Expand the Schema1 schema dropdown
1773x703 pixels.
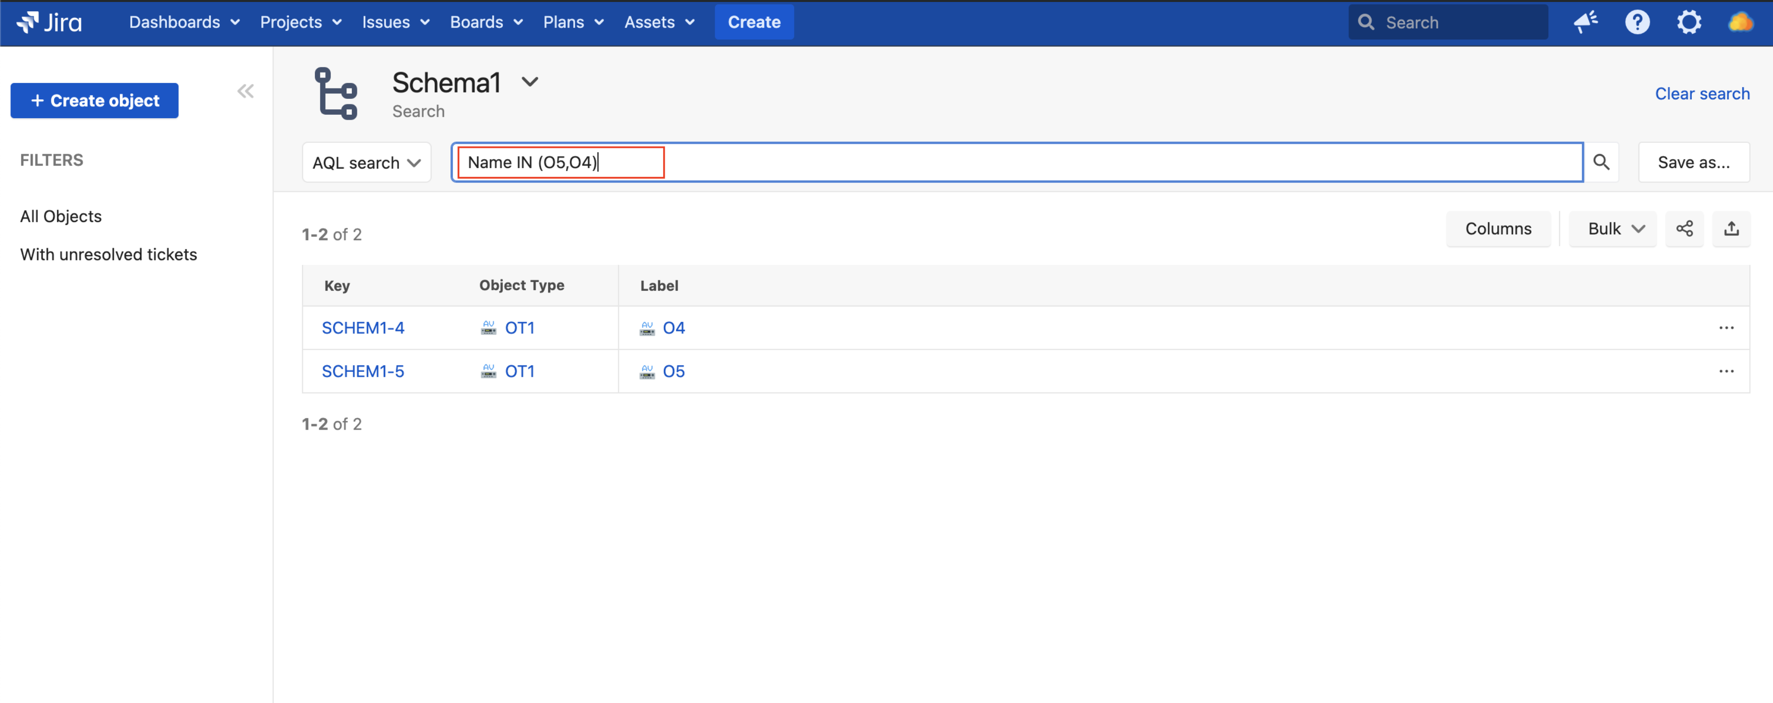(x=529, y=82)
